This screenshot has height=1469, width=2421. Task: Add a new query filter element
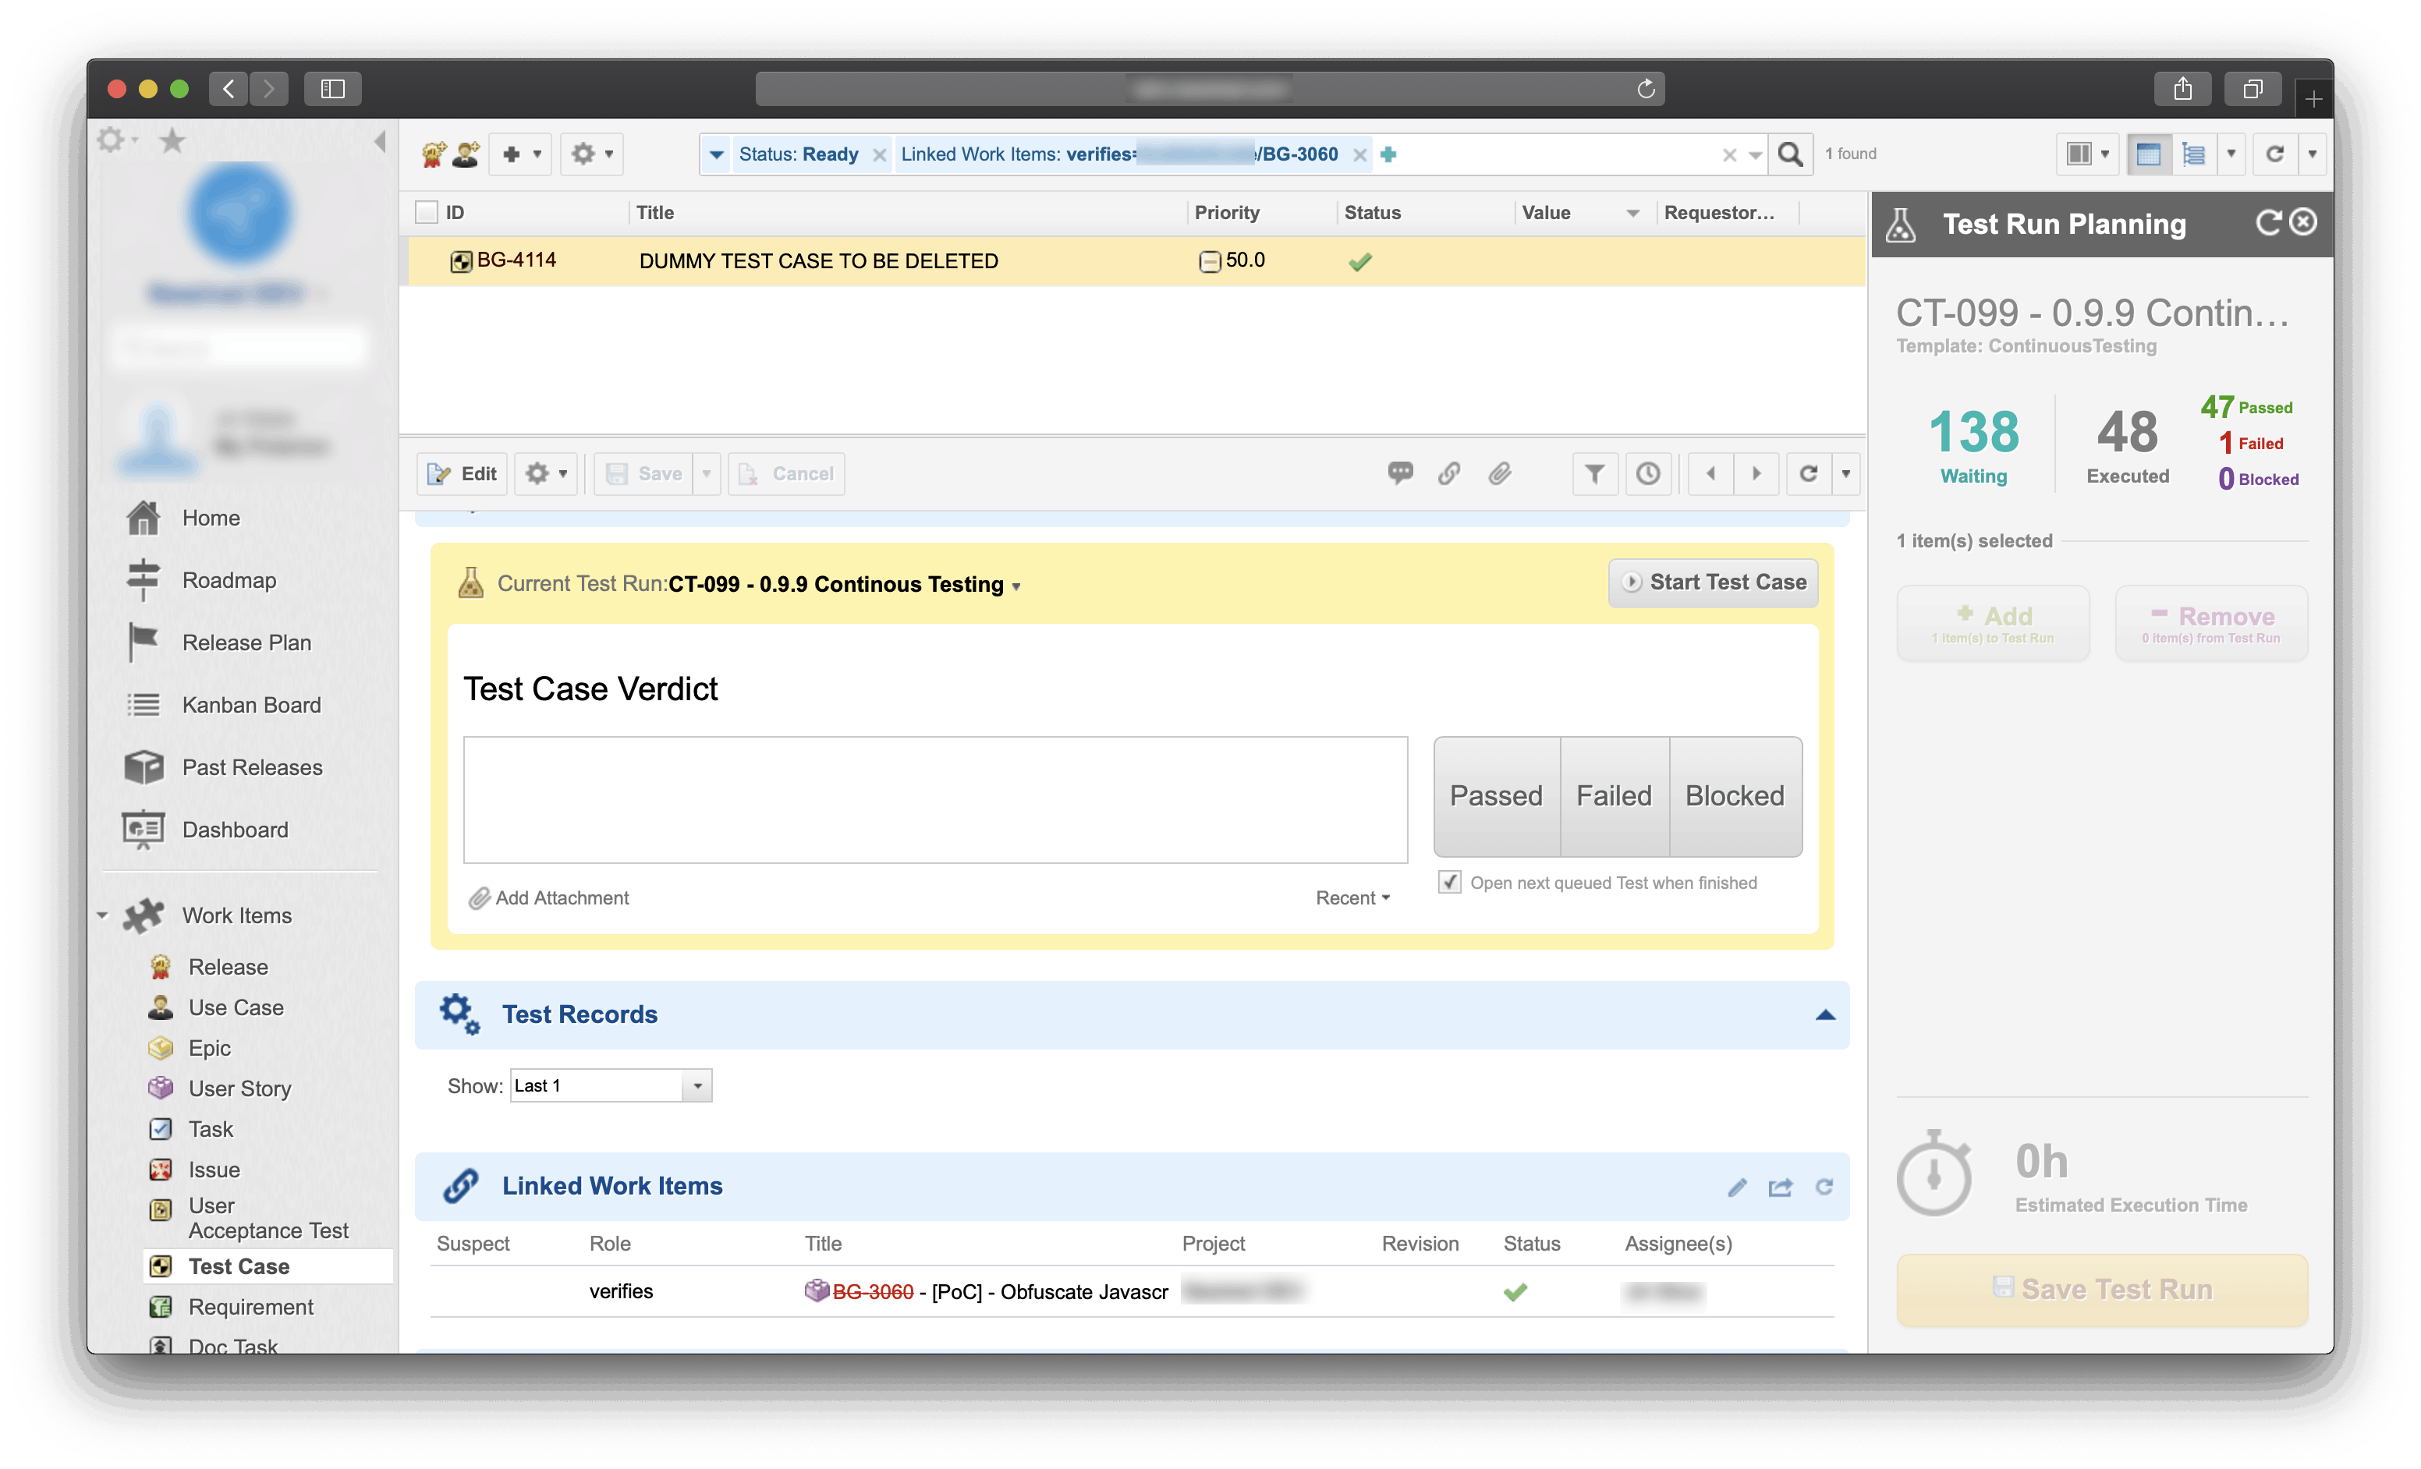[1388, 154]
